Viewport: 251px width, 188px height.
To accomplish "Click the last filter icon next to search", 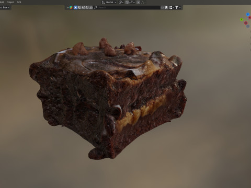I will (x=91, y=7).
